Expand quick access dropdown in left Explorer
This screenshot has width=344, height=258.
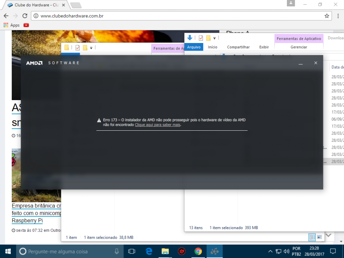click(91, 48)
